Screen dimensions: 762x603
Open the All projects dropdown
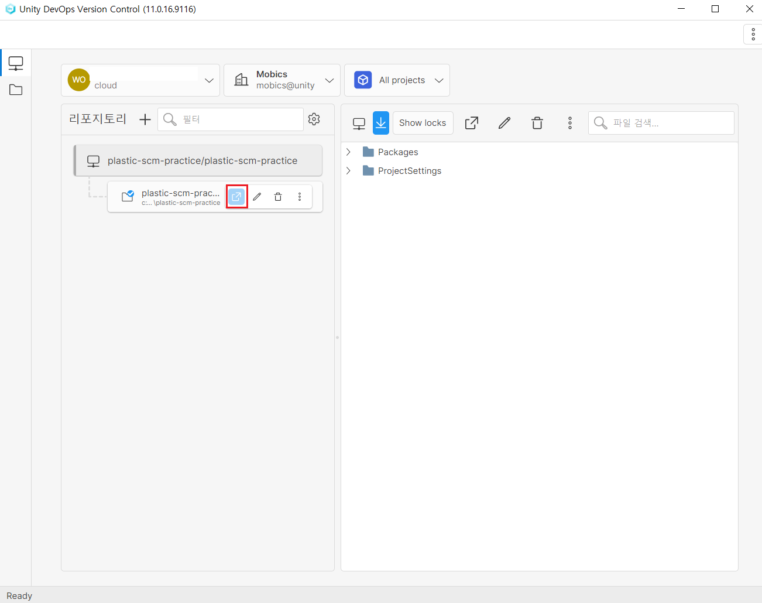397,80
